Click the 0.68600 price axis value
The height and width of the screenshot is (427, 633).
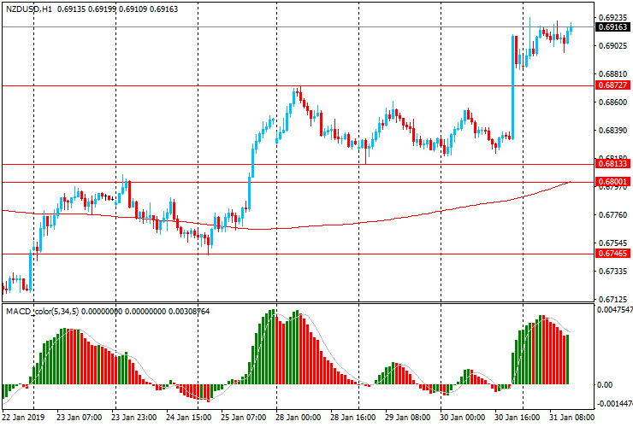pyautogui.click(x=613, y=102)
